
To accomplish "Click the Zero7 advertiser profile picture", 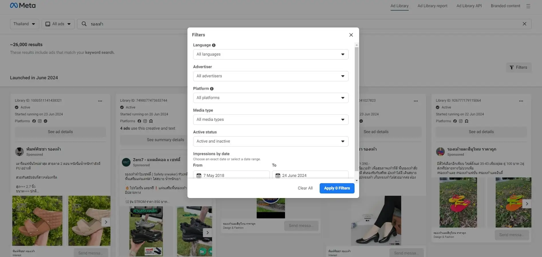I will coord(126,162).
